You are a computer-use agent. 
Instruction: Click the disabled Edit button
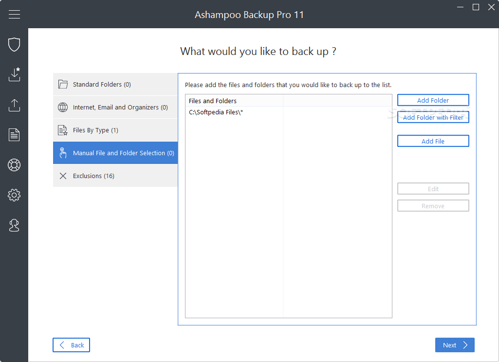433,189
